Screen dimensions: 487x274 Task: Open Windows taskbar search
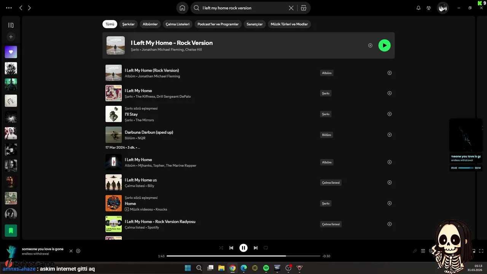199,268
